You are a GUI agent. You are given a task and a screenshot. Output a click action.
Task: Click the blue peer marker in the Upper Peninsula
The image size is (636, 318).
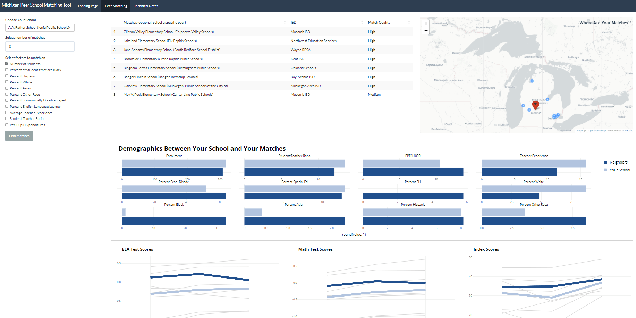click(x=532, y=81)
